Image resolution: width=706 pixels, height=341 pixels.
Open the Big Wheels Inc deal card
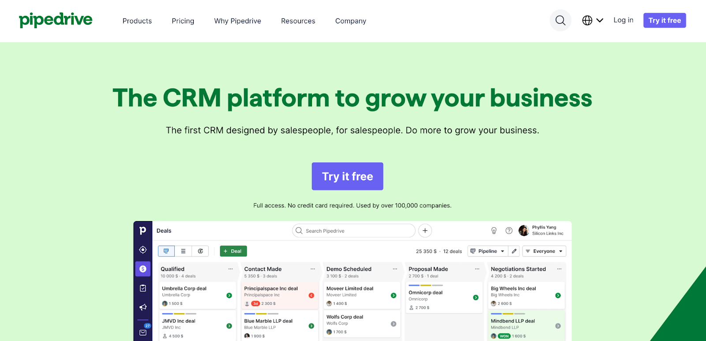tap(526, 296)
